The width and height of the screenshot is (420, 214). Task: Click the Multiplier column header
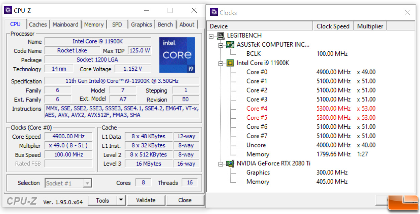pyautogui.click(x=370, y=26)
